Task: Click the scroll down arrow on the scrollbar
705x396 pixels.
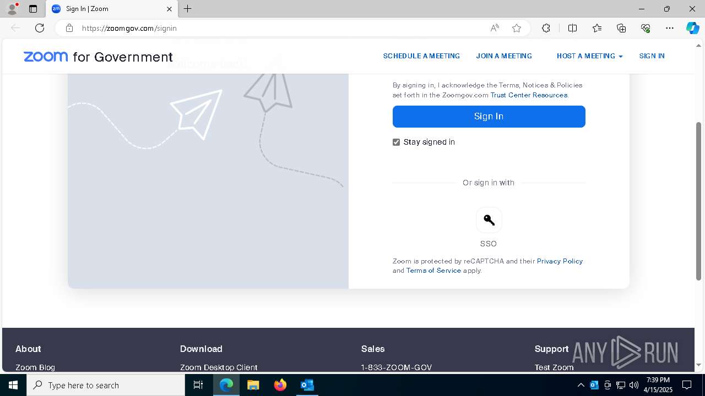Action: point(699,365)
